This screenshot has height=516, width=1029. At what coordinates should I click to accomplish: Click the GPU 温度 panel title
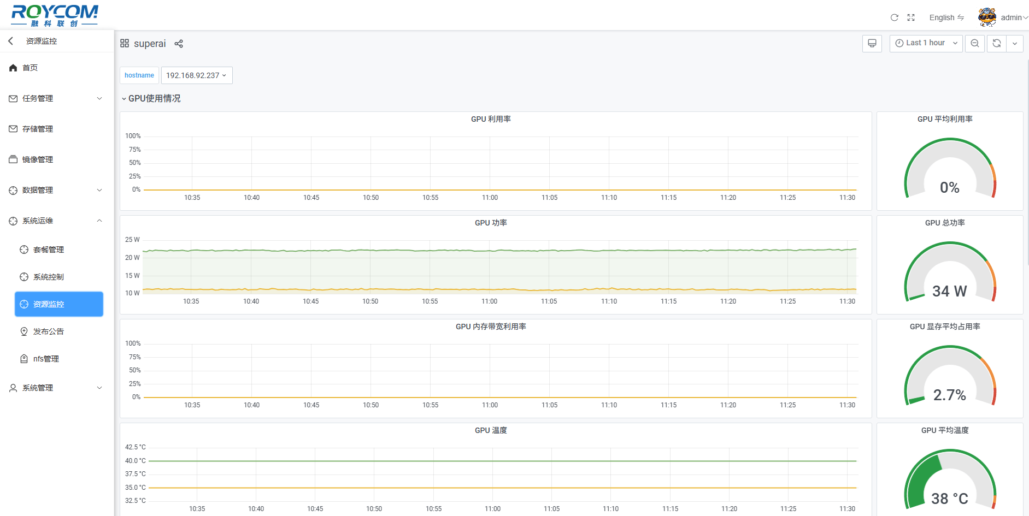pyautogui.click(x=491, y=430)
